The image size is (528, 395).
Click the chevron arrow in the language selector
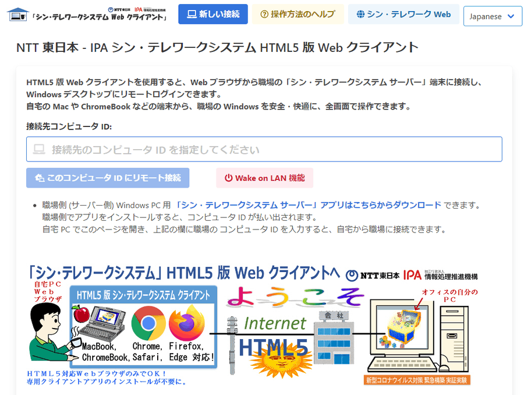click(x=511, y=16)
